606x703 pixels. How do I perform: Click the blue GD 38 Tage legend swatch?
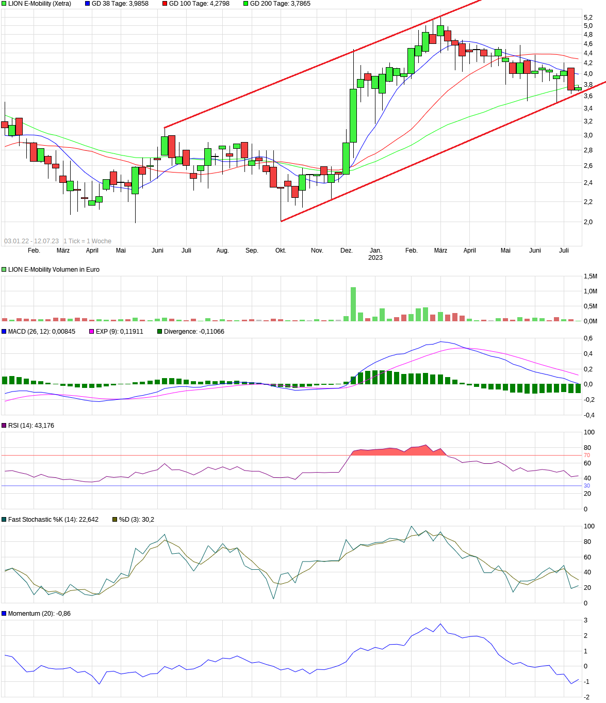88,4
